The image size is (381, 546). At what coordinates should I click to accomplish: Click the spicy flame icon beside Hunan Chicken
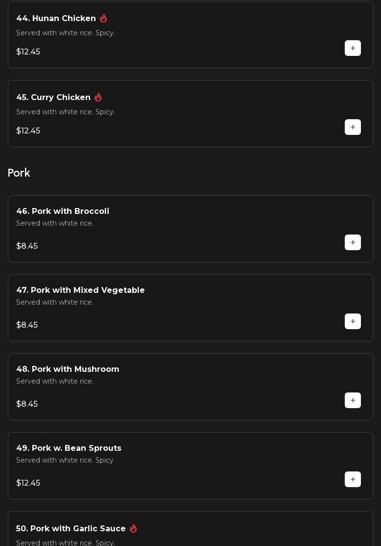point(103,18)
